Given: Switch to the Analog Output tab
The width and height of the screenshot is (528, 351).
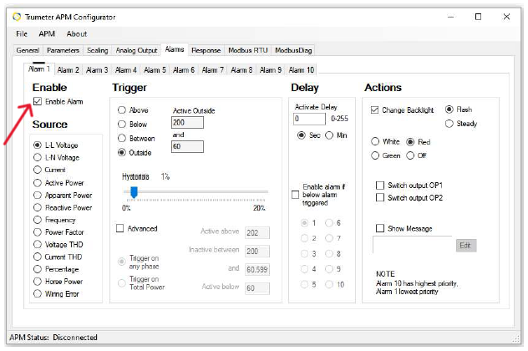Looking at the screenshot, I should [x=136, y=50].
